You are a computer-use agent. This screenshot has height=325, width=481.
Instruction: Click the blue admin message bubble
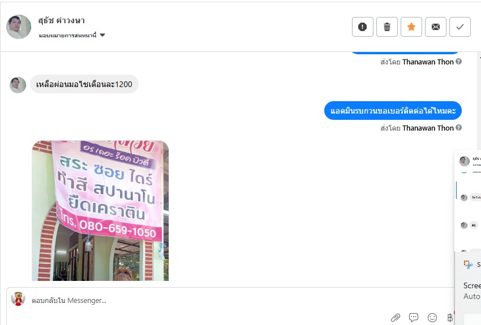[x=393, y=111]
